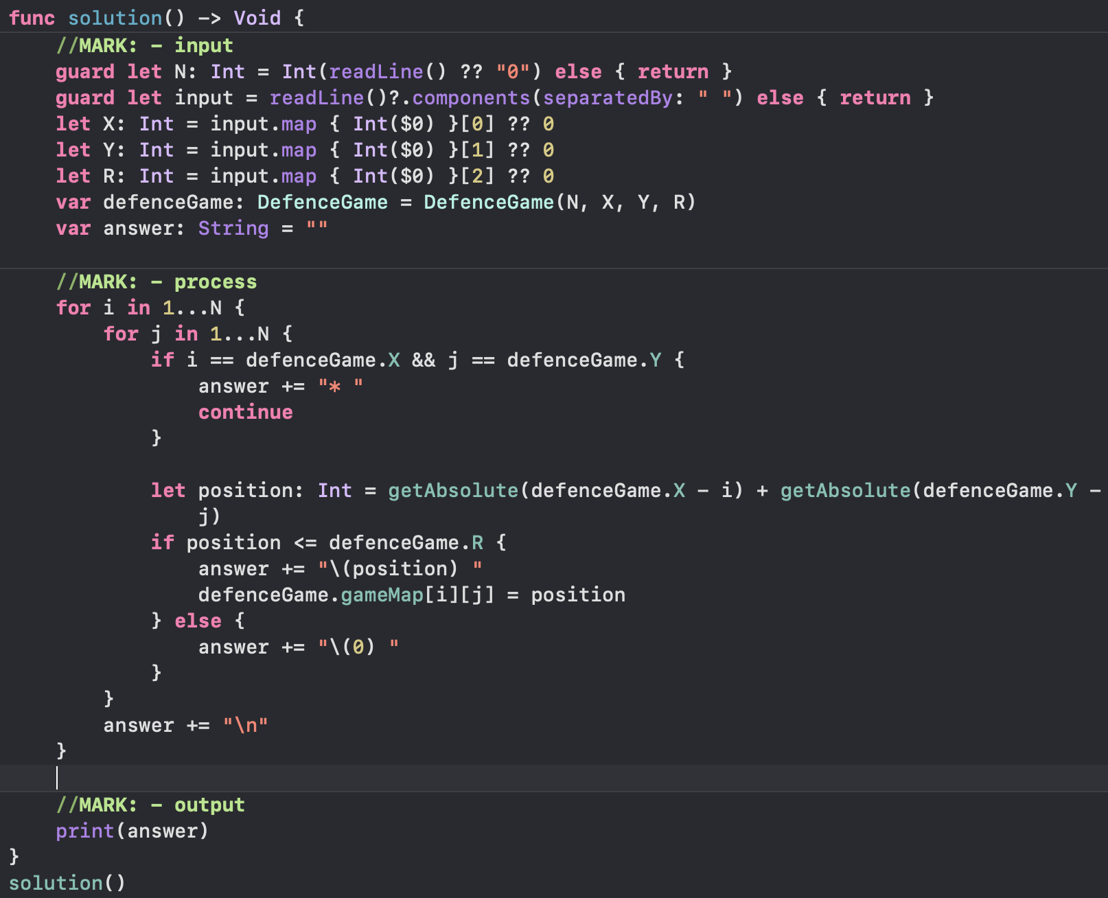Click 'defenceGame.gameMap[i][j] = position' line
The width and height of the screenshot is (1108, 898).
(x=412, y=595)
